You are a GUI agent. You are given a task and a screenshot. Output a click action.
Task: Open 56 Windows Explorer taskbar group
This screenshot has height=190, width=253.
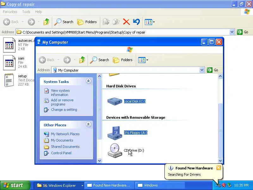tap(59, 186)
